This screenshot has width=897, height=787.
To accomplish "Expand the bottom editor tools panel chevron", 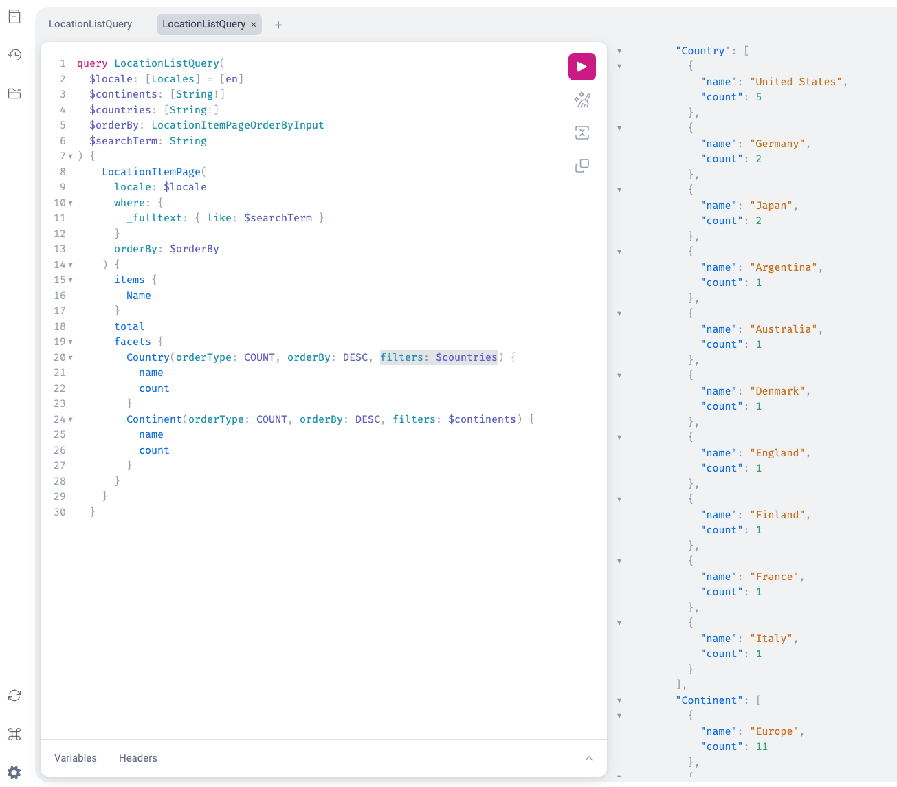I will [x=589, y=758].
